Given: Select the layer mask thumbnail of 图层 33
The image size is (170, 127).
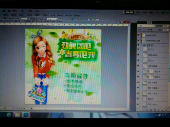Looking at the screenshot, I should tap(152, 77).
